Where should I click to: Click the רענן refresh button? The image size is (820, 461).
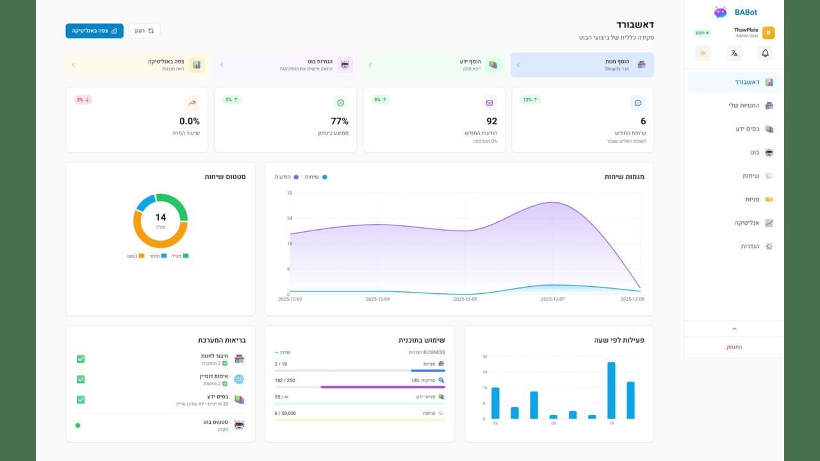click(144, 31)
